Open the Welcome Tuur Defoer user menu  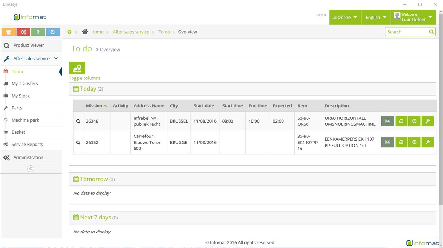[414, 17]
